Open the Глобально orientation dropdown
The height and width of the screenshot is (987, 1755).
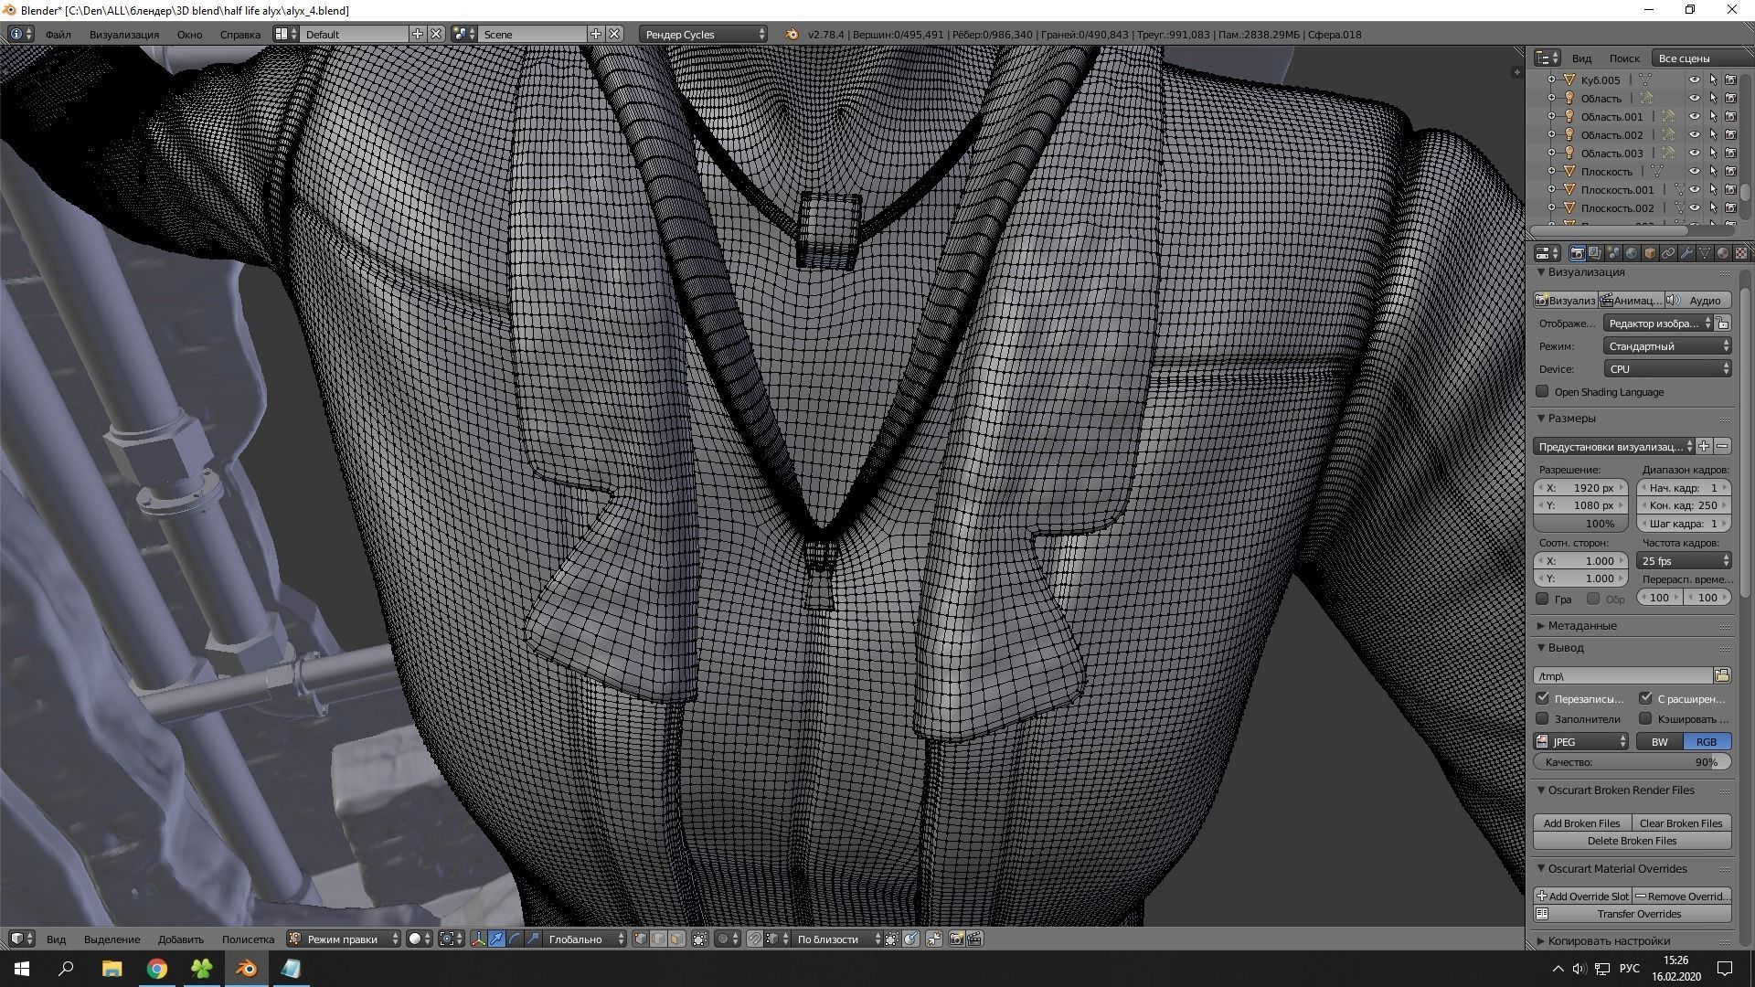[x=586, y=939]
